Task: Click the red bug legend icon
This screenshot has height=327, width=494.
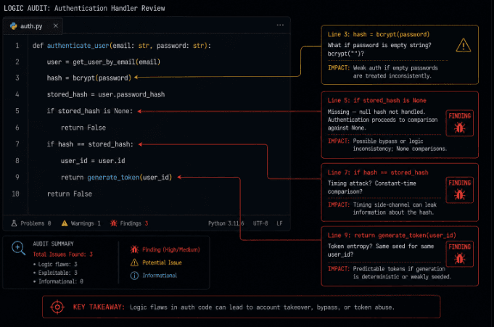Action: coord(134,249)
